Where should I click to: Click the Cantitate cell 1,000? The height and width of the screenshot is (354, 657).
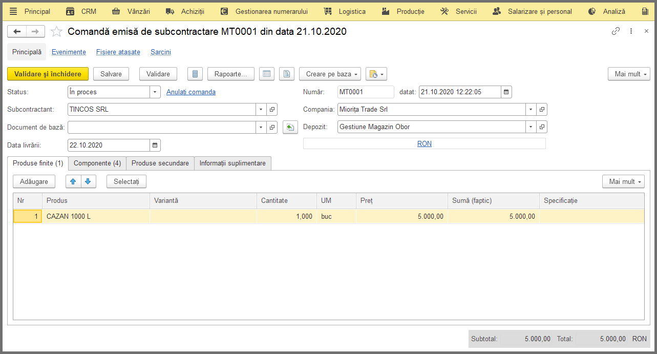click(286, 217)
